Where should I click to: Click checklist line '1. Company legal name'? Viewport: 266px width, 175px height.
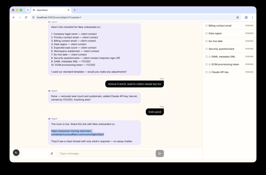(74, 34)
